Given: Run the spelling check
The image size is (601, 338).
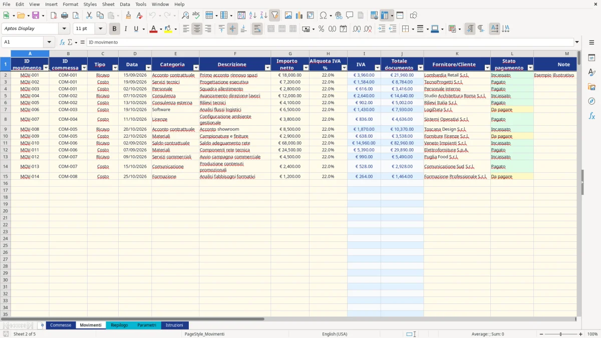Looking at the screenshot, I should [x=196, y=16].
